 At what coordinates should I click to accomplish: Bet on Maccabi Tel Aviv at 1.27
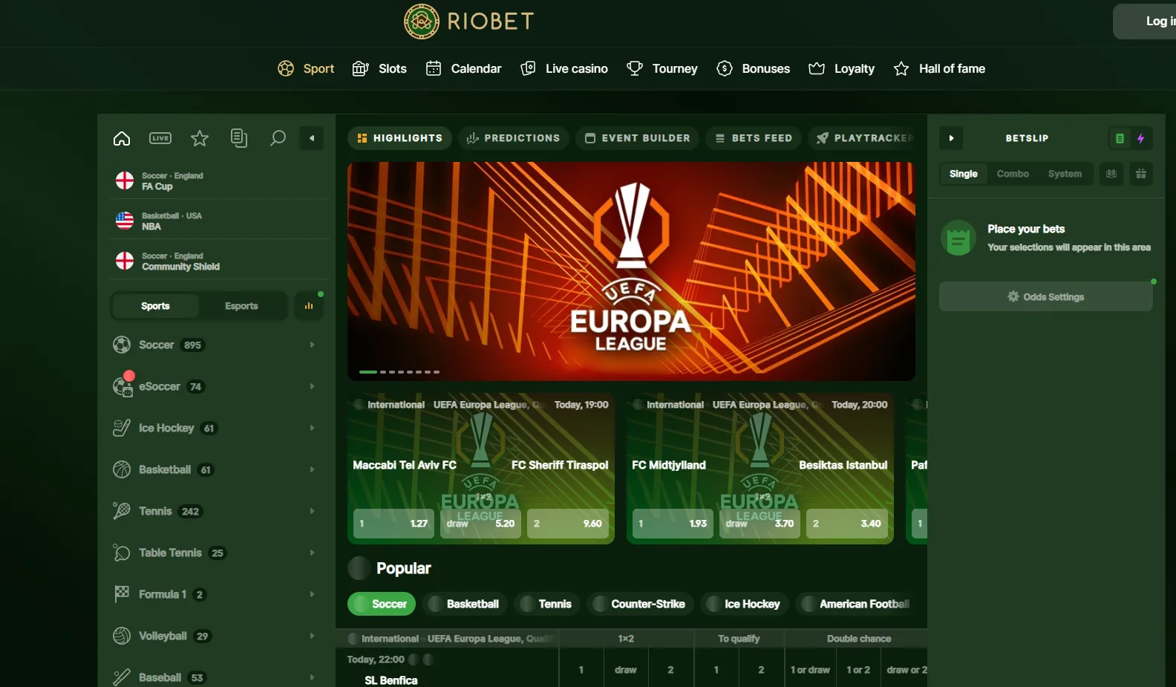tap(393, 524)
